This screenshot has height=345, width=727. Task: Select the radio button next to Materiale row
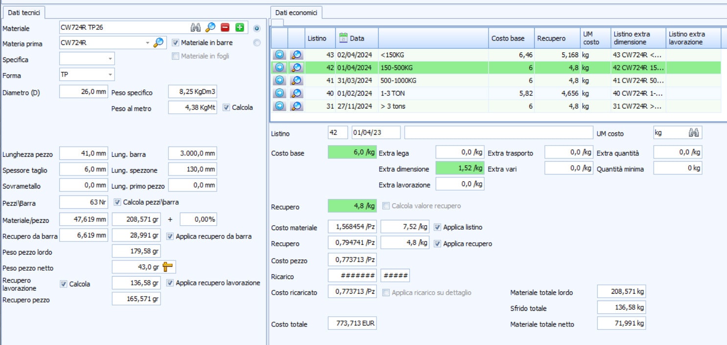tap(257, 28)
